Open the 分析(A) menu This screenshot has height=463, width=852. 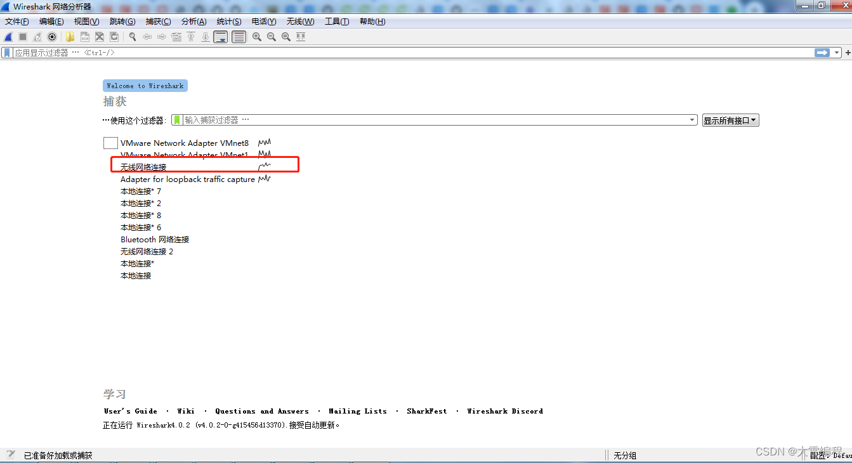(193, 22)
